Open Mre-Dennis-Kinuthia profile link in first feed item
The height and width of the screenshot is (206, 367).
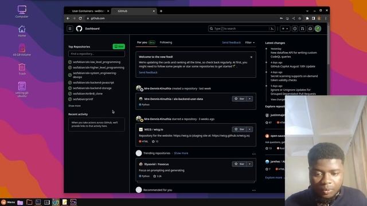pos(158,89)
